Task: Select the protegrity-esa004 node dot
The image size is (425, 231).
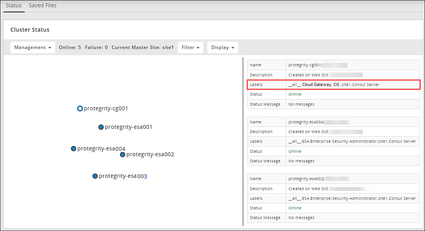Action: click(73, 148)
